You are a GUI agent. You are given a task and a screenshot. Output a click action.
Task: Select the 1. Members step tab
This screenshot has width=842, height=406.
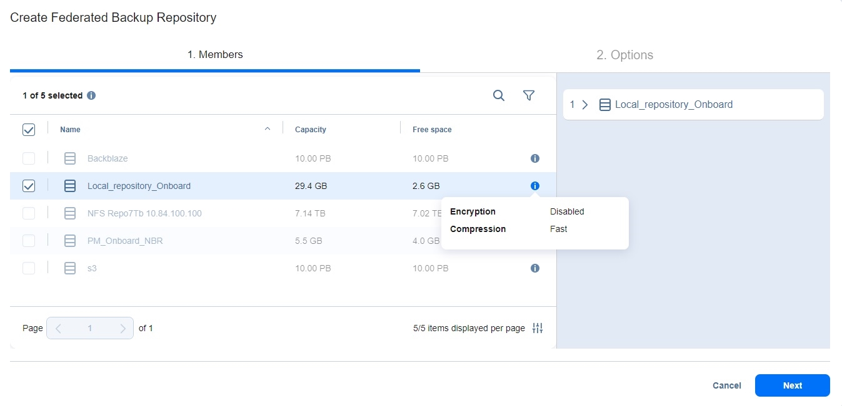[215, 55]
